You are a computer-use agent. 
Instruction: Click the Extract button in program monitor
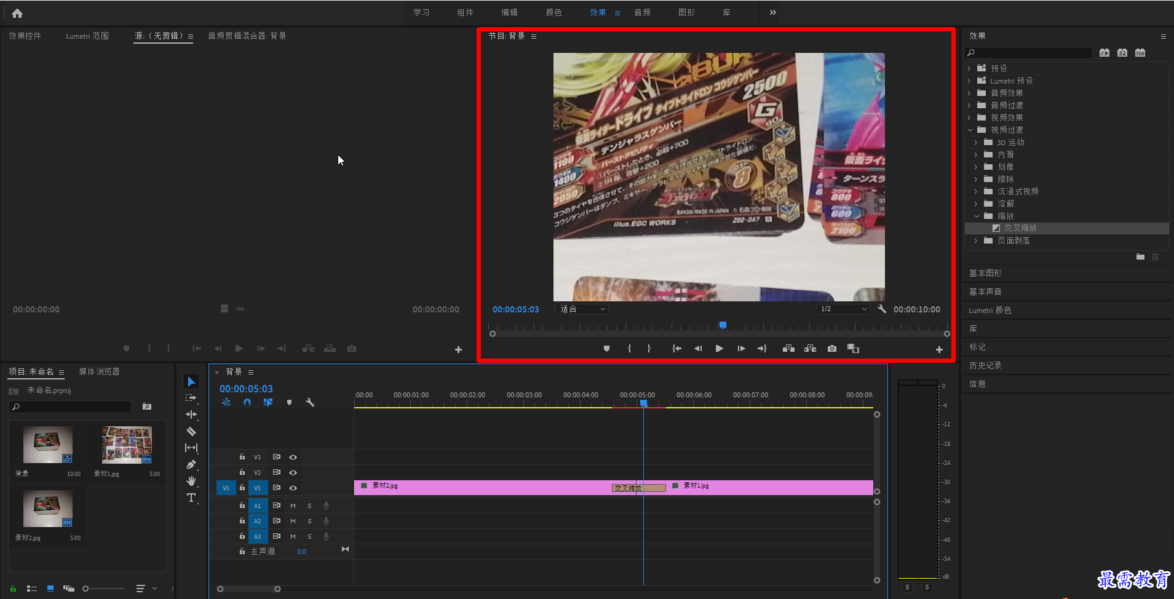click(810, 349)
